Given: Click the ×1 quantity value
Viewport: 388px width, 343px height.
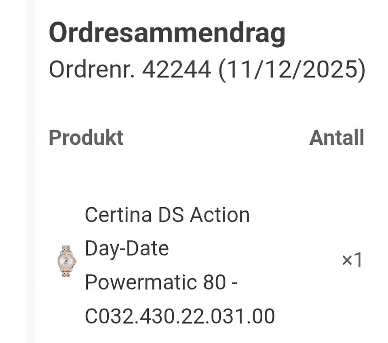Looking at the screenshot, I should click(x=352, y=260).
